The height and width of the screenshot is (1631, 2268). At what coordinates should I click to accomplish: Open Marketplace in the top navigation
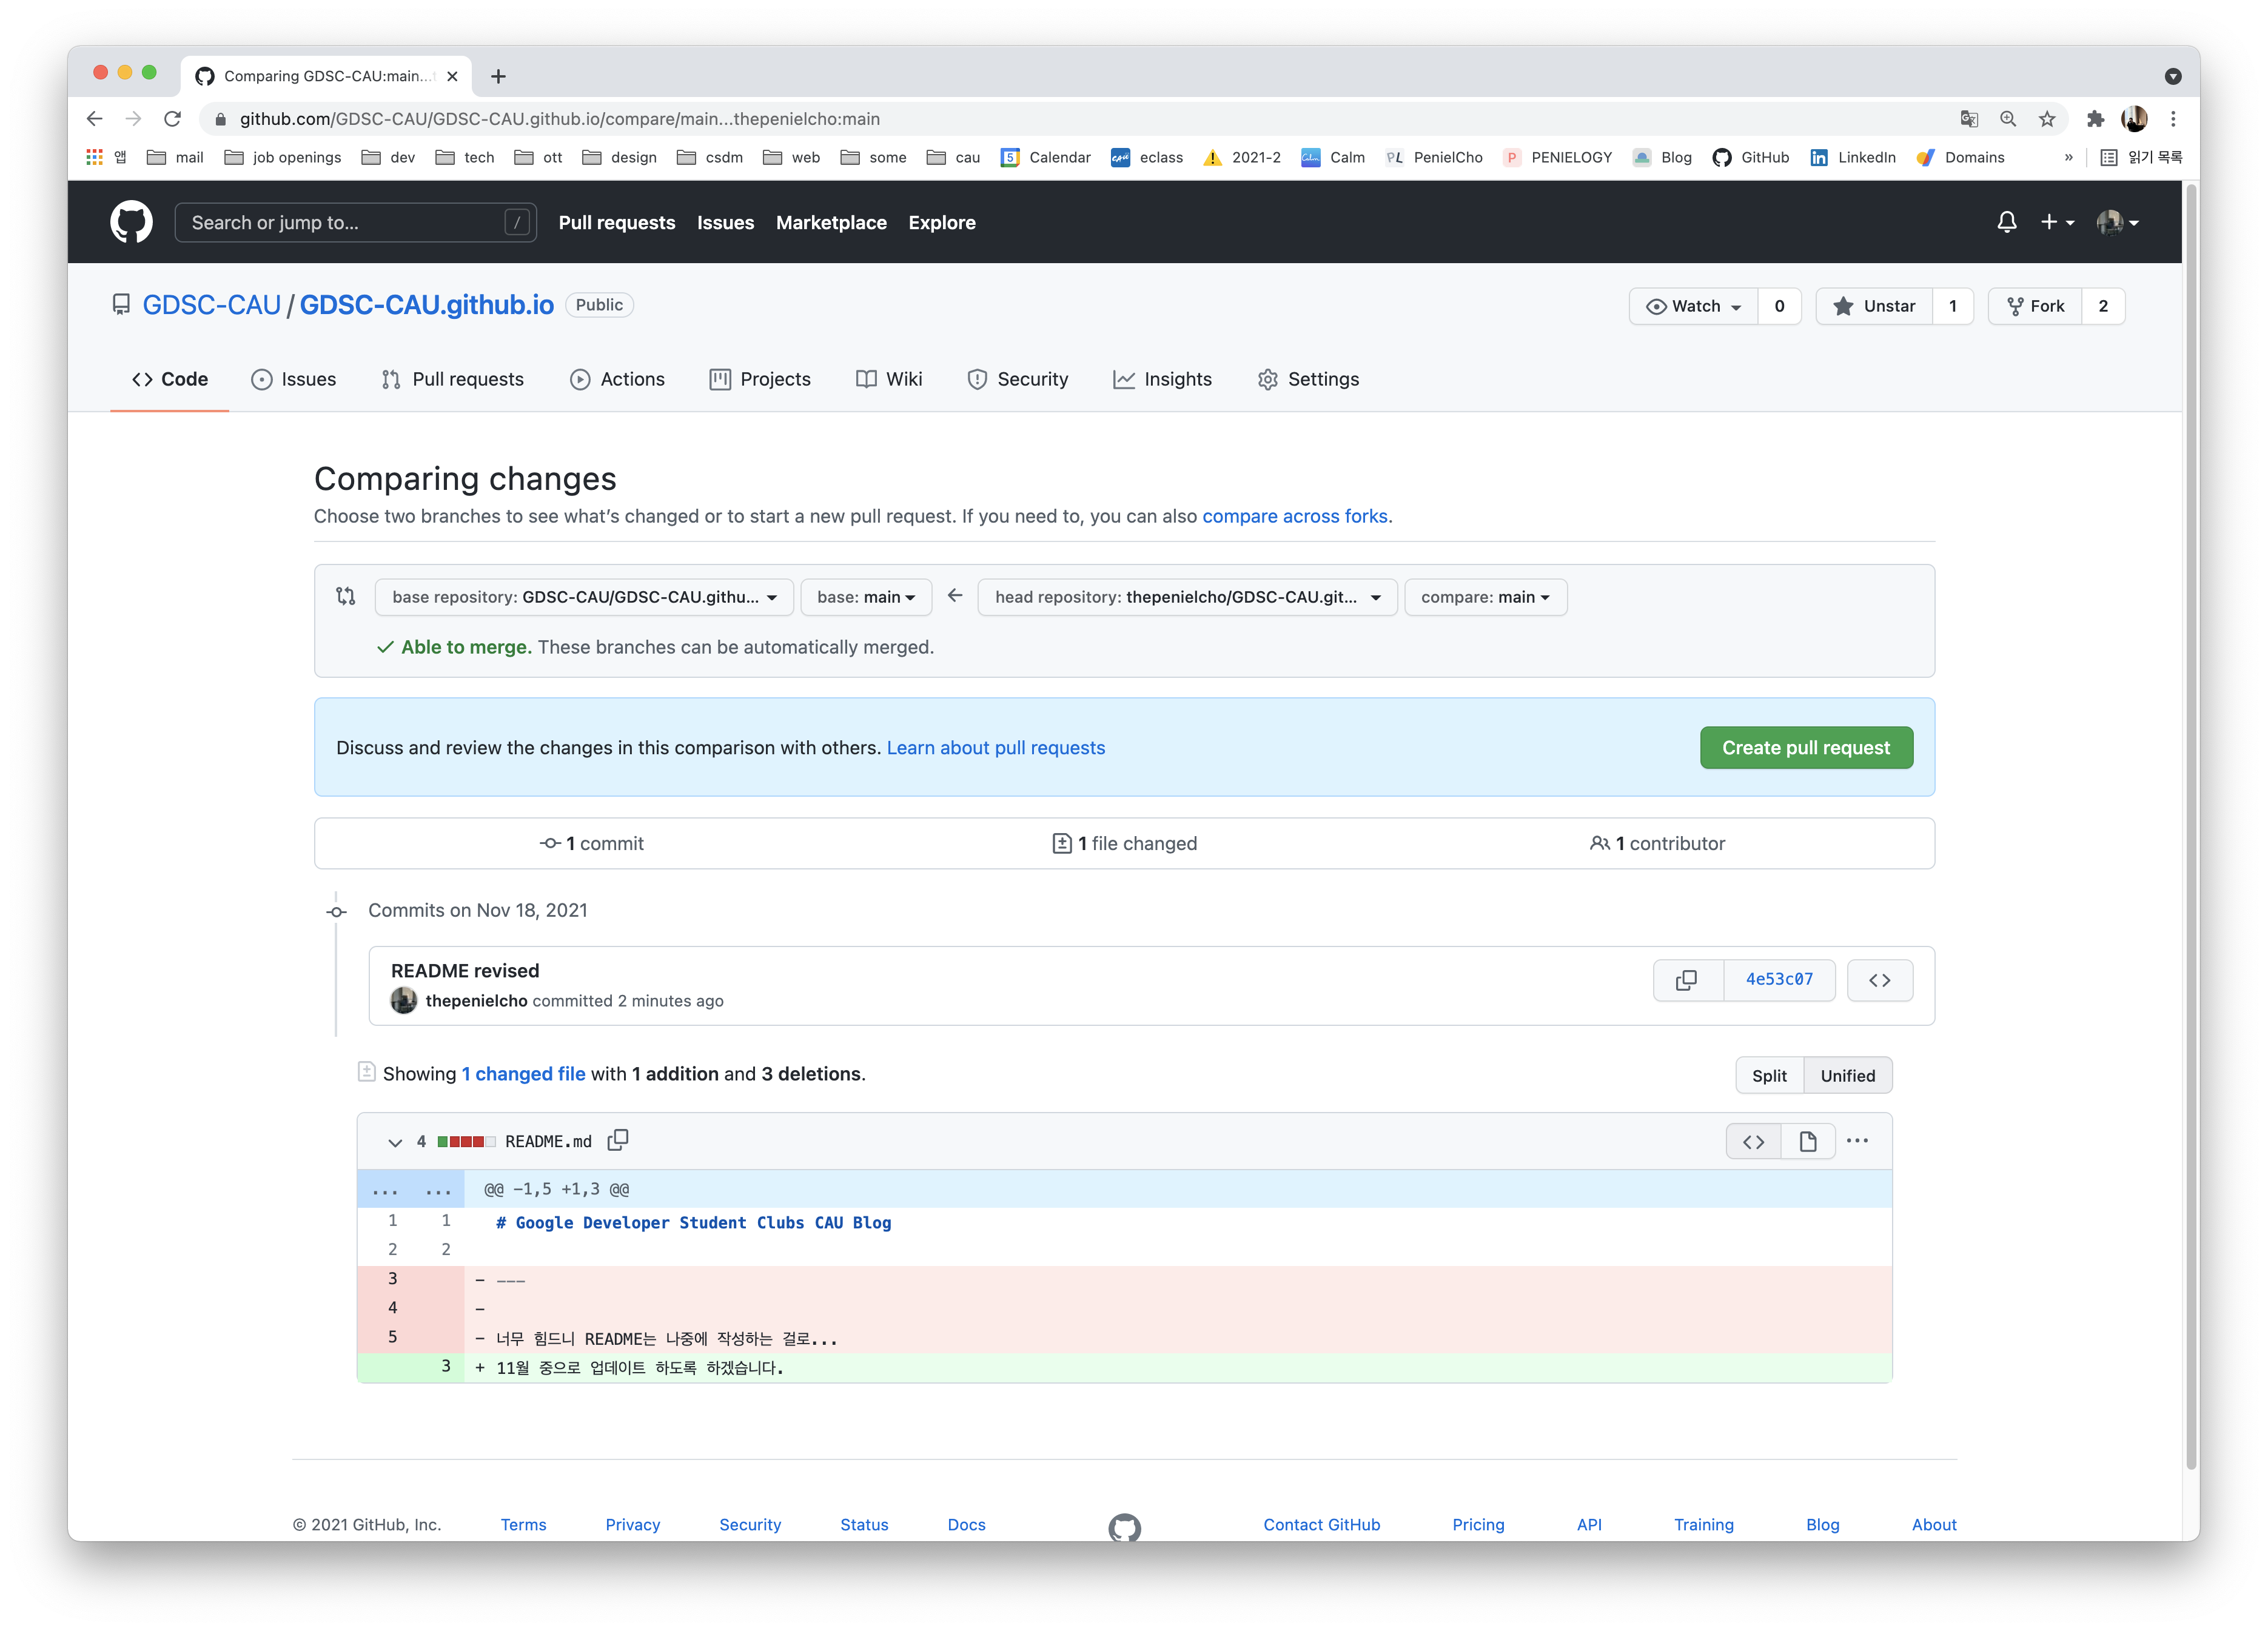click(831, 222)
